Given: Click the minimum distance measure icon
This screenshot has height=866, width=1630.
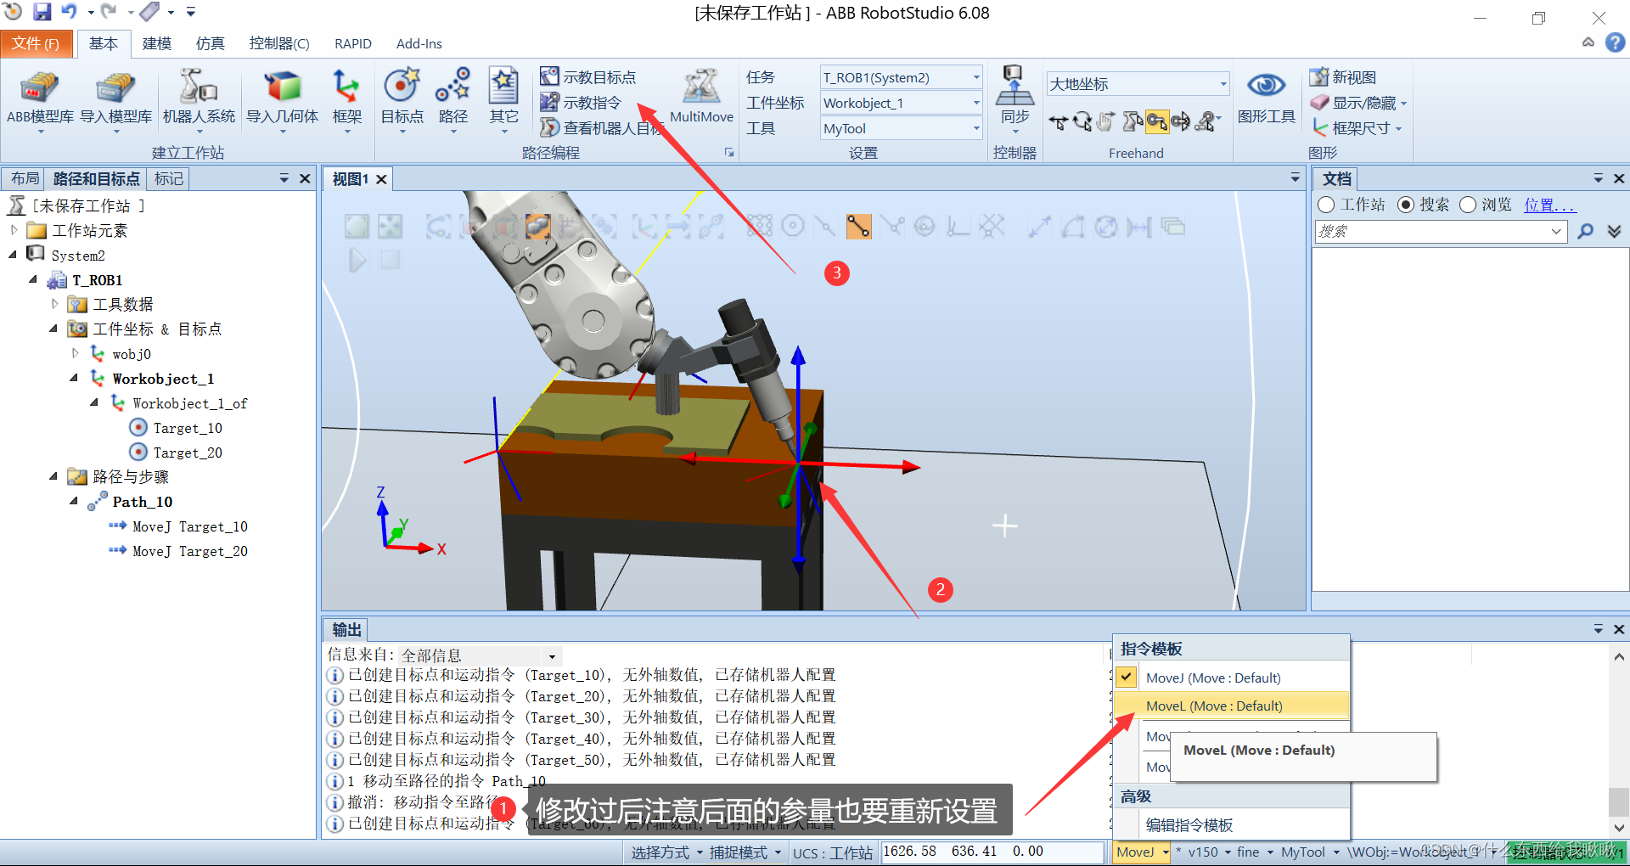Looking at the screenshot, I should pyautogui.click(x=1139, y=226).
